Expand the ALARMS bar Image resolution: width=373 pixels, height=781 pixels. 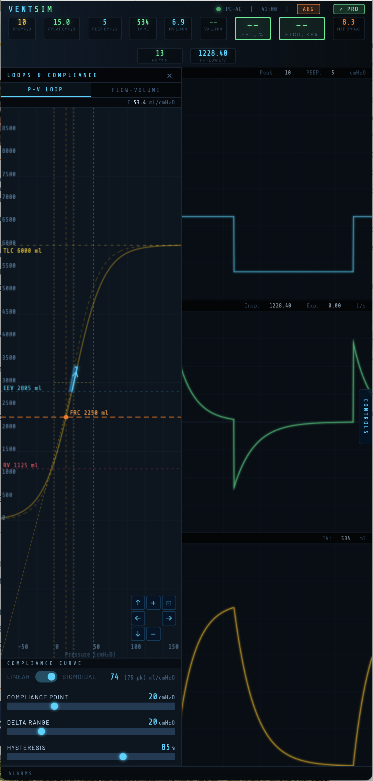pos(20,774)
